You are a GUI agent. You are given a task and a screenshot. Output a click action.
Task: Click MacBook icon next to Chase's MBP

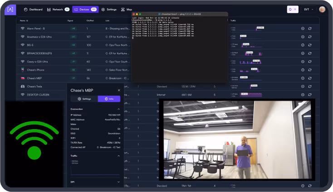[23, 78]
